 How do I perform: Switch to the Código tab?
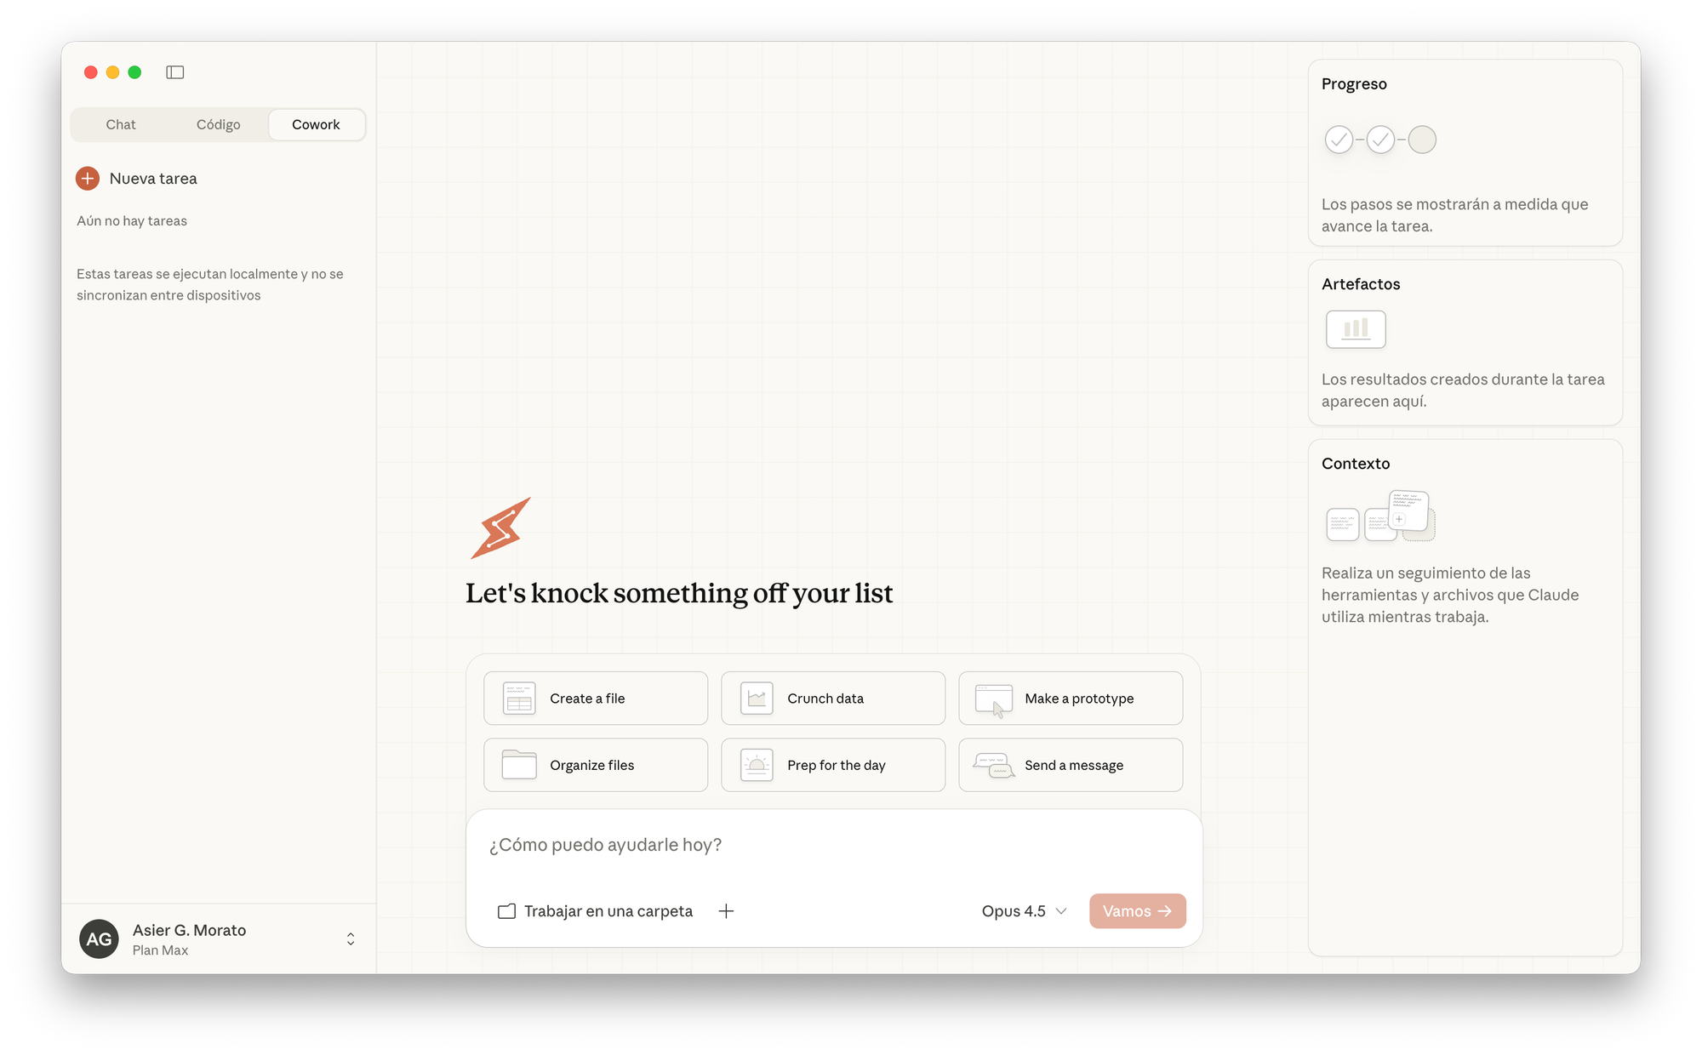[218, 124]
